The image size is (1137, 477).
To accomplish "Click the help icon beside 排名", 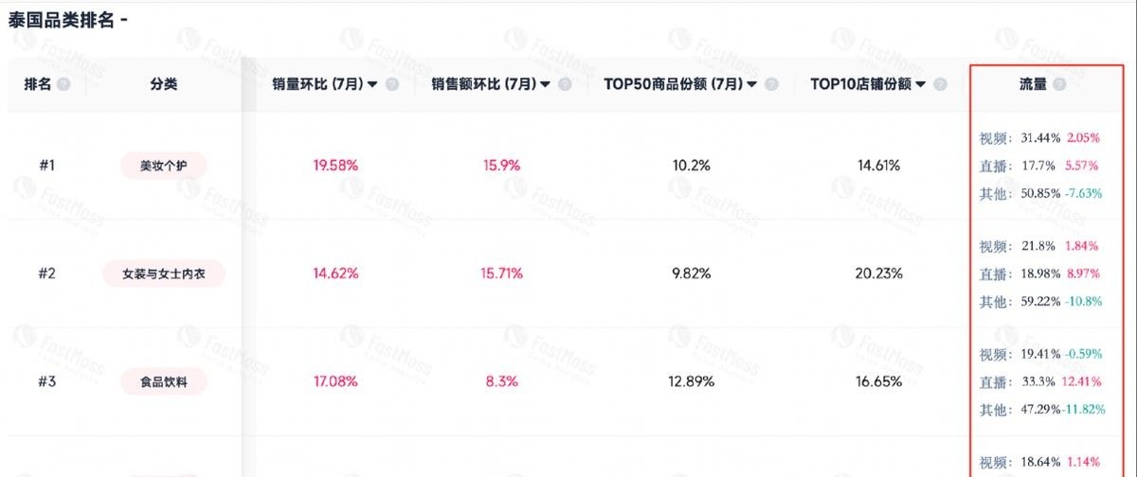I will (63, 84).
